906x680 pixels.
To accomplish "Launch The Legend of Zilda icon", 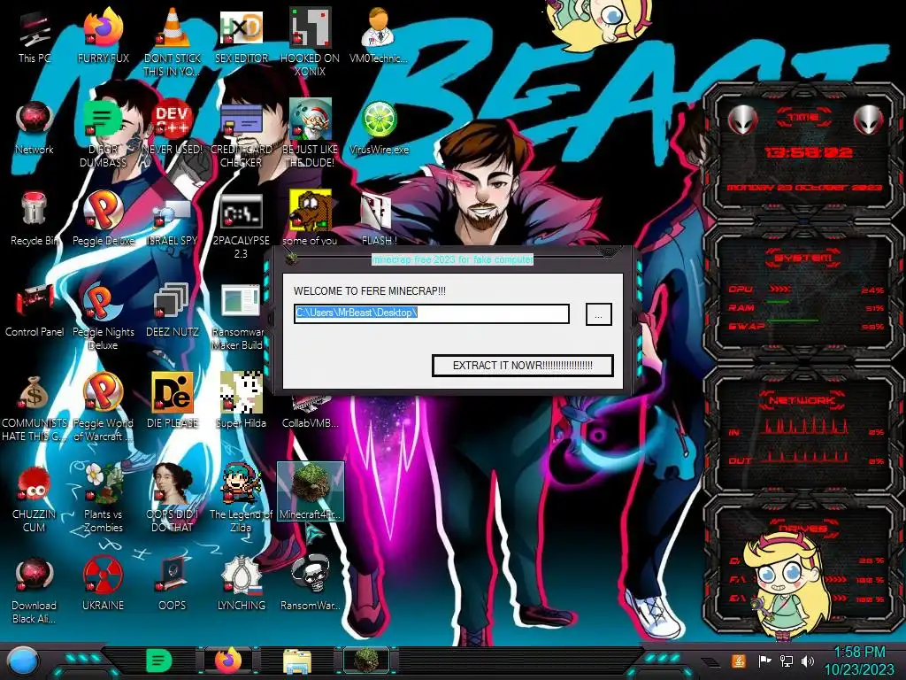I will 241,498.
